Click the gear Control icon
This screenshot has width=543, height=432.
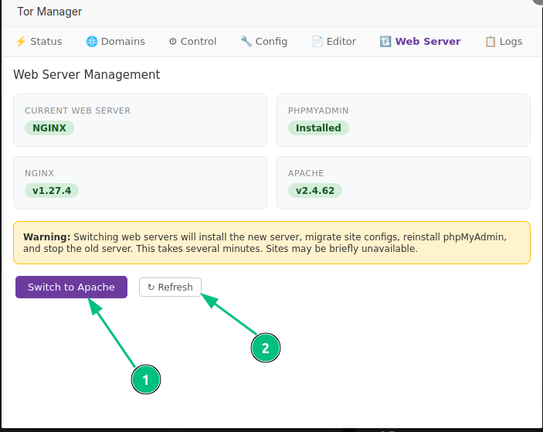coord(172,42)
